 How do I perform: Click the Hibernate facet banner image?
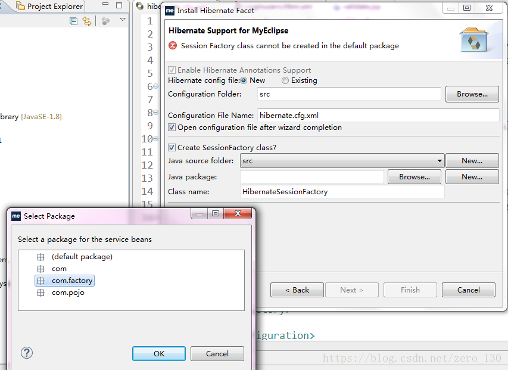474,40
